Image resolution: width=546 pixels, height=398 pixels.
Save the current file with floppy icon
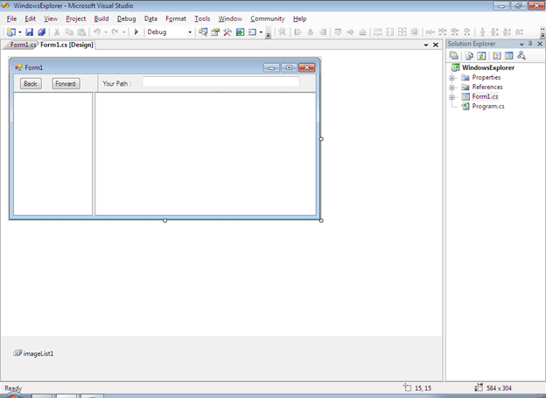pos(29,32)
